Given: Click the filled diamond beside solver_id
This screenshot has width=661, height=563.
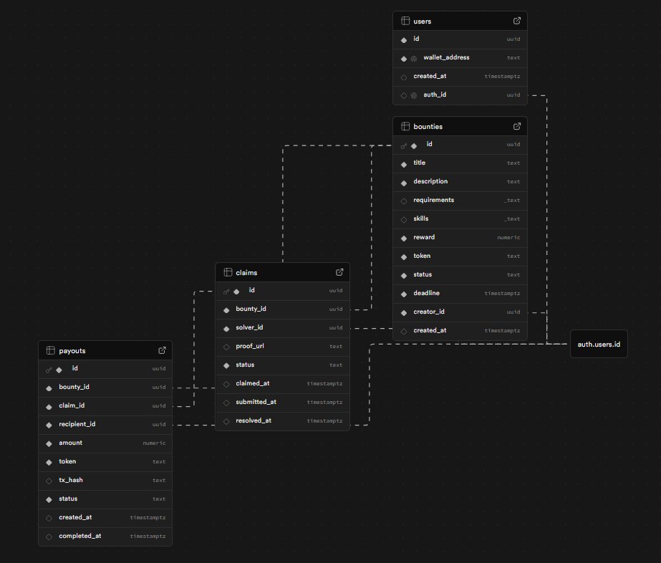Looking at the screenshot, I should pos(226,328).
